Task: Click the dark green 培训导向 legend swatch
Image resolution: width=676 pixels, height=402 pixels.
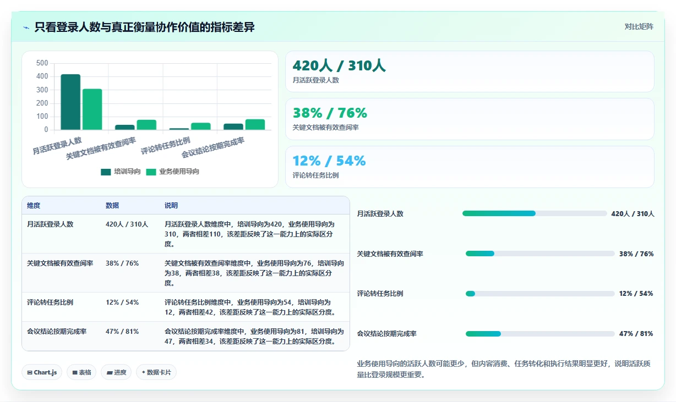Action: [106, 172]
